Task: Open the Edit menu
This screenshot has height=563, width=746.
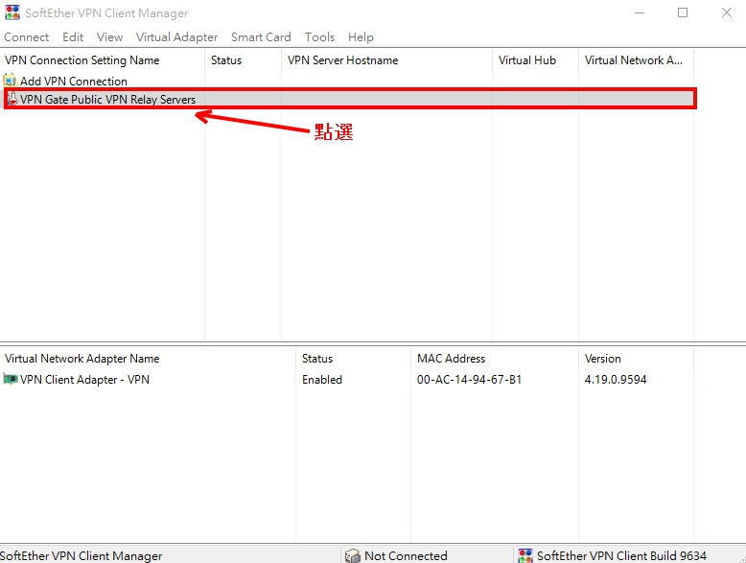Action: click(x=73, y=37)
